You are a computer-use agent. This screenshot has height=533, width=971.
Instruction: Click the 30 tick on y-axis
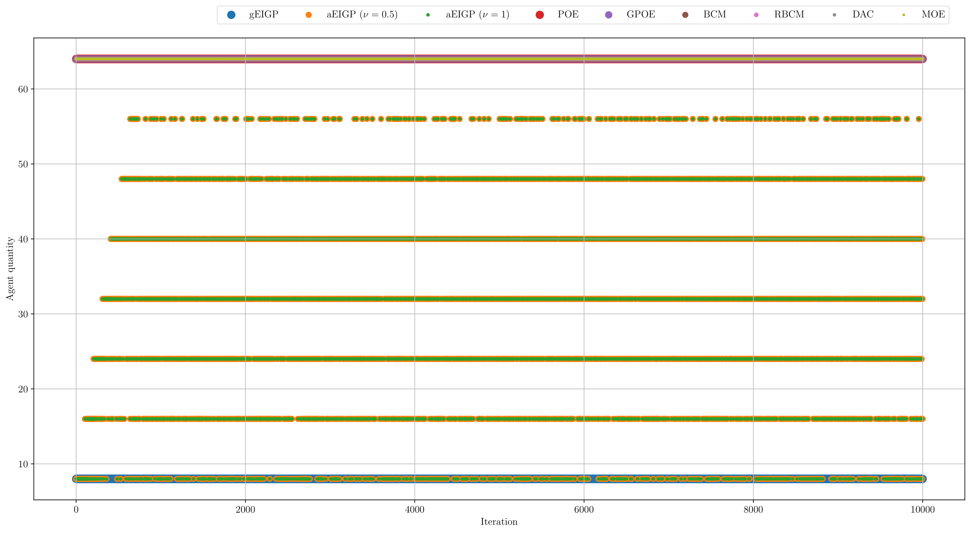pos(23,314)
